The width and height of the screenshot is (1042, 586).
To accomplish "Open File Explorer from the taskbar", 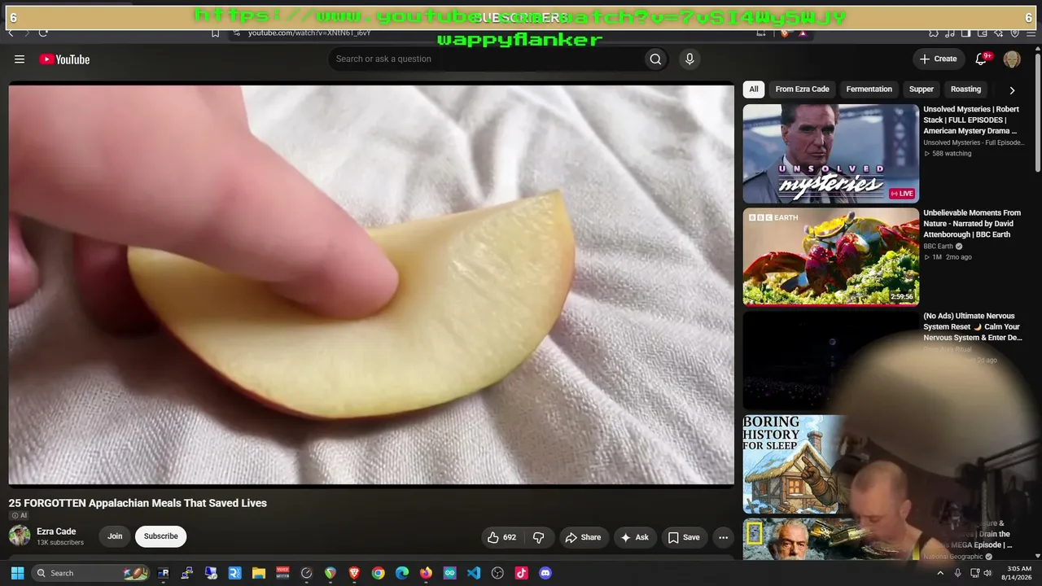I will 258,573.
